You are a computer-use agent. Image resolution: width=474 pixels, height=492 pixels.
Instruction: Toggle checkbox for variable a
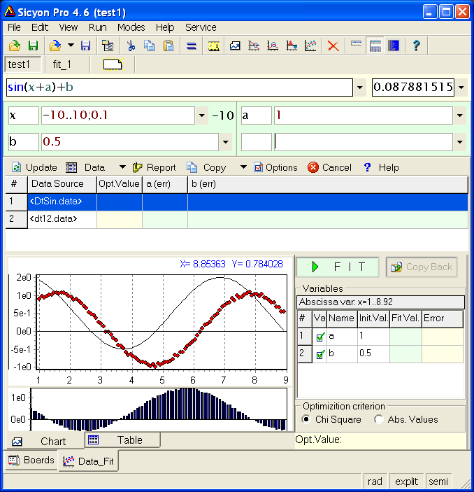tap(320, 337)
